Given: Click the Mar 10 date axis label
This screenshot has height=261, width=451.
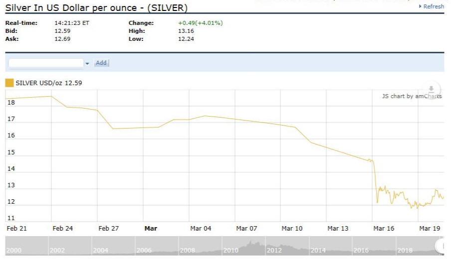Looking at the screenshot, I should tap(292, 229).
